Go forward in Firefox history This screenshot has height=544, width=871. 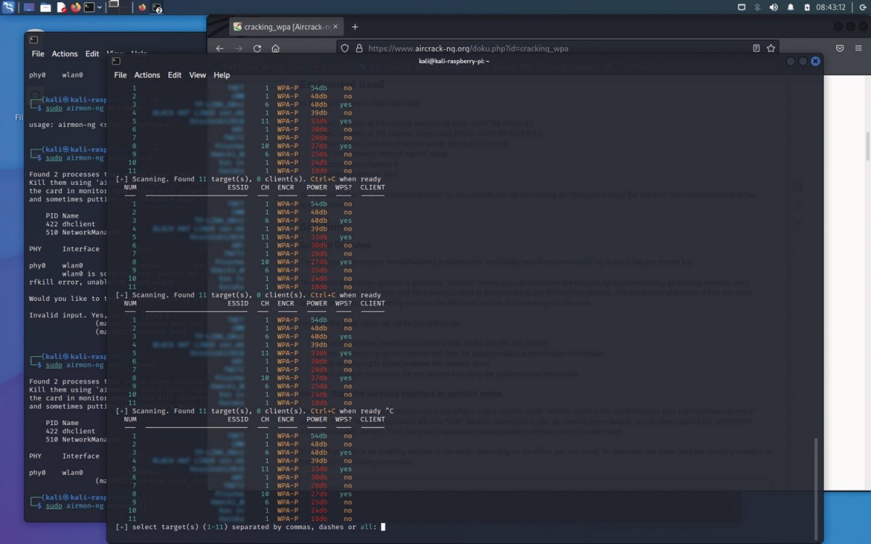pyautogui.click(x=239, y=49)
